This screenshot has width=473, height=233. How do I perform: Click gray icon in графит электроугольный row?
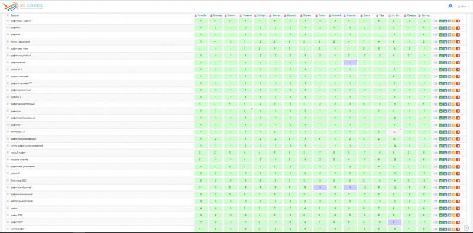(449, 118)
